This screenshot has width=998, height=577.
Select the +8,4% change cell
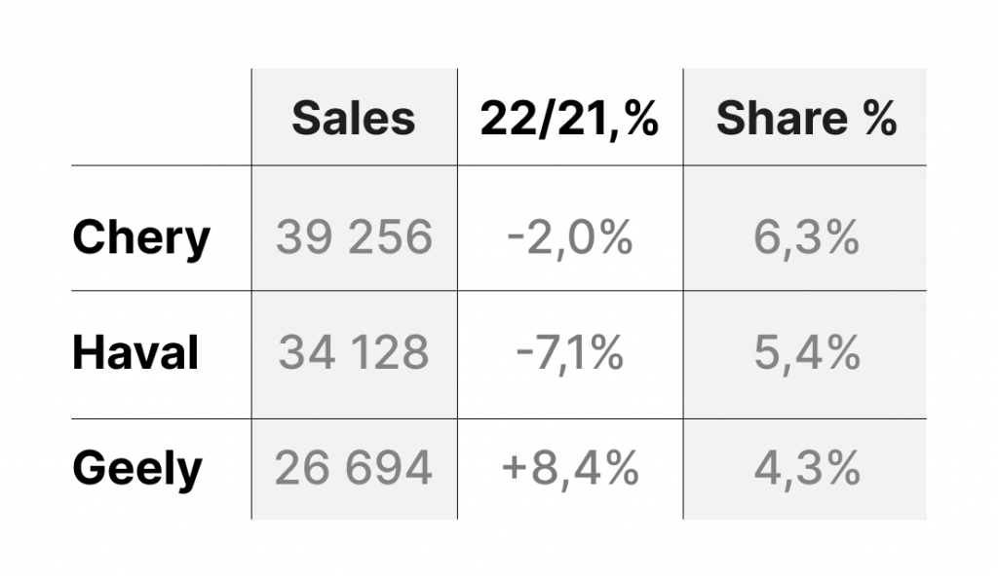[x=569, y=468]
